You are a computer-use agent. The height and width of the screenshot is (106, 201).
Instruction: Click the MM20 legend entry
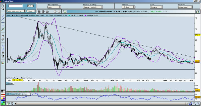(72, 16)
